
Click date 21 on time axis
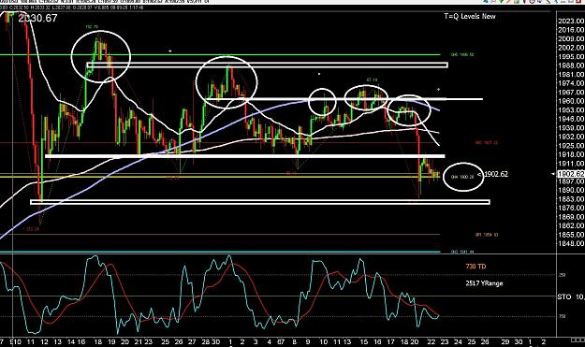(138, 341)
